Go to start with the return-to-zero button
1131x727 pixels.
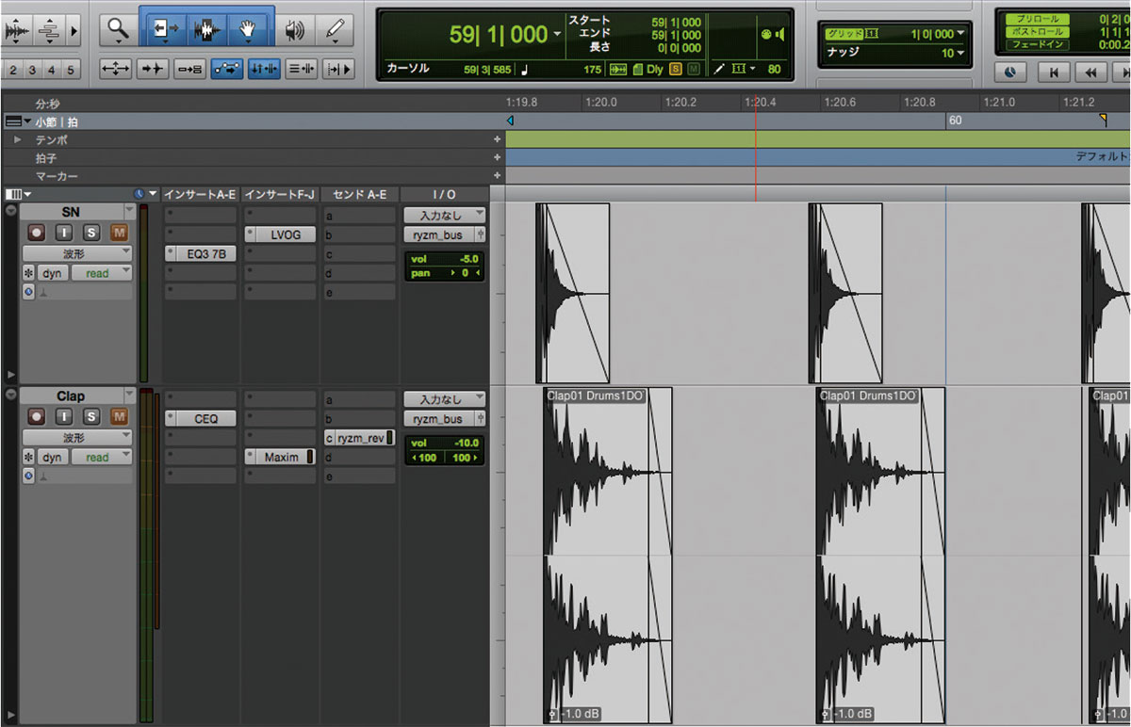[x=1055, y=72]
